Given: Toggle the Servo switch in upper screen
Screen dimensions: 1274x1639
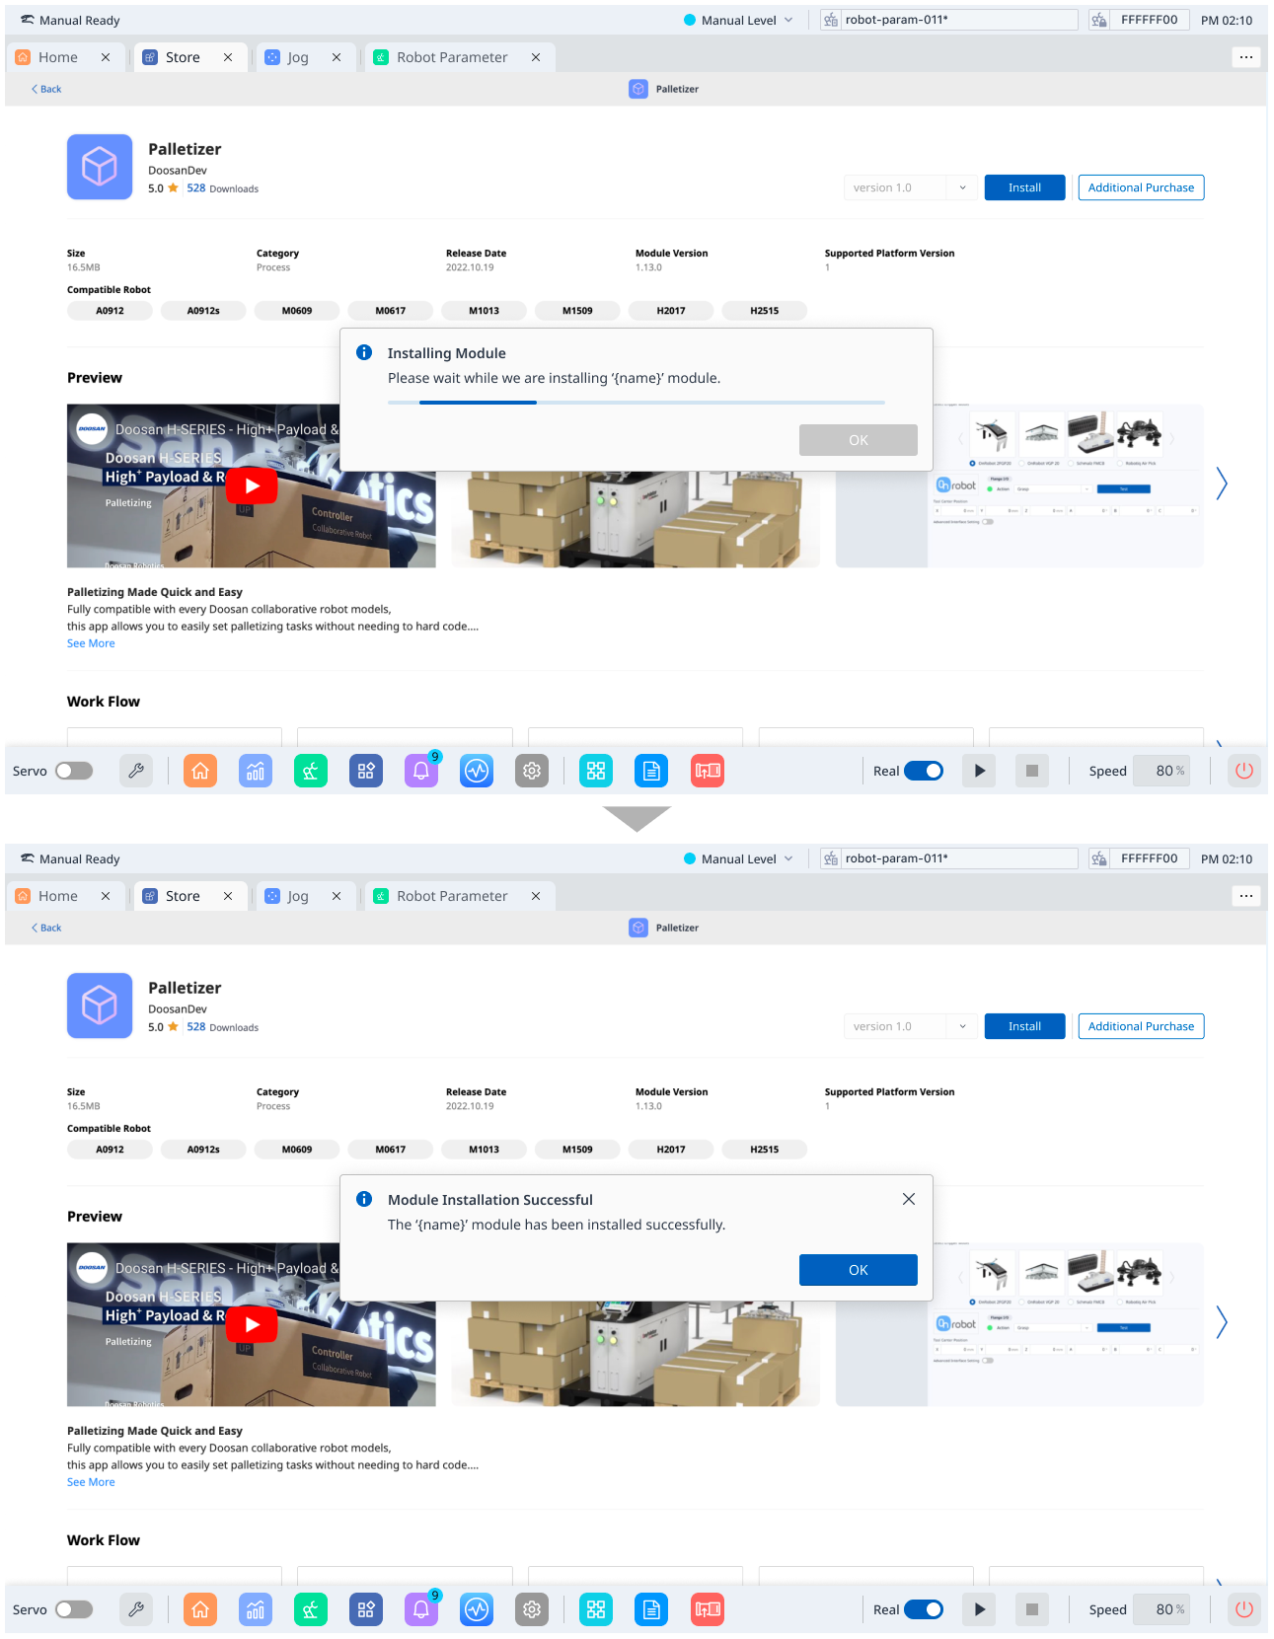Looking at the screenshot, I should tap(74, 771).
